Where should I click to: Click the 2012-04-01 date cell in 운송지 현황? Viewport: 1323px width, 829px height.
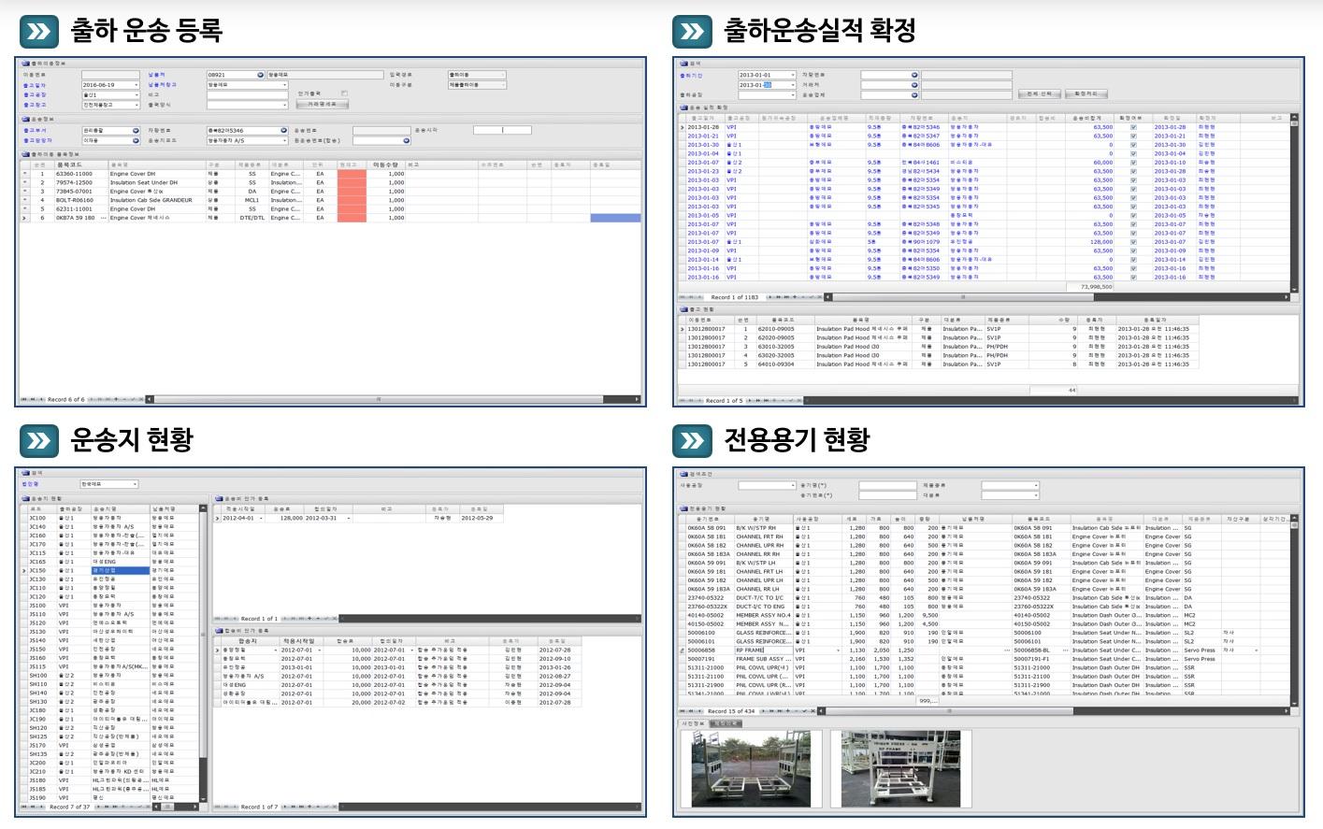point(244,518)
